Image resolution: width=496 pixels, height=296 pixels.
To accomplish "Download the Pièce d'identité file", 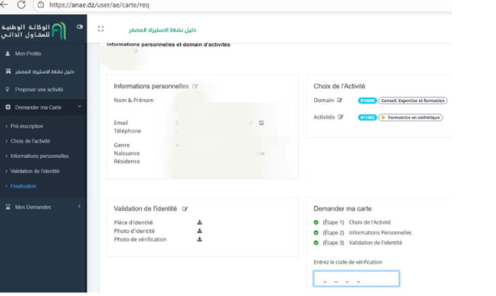I will pos(200,222).
